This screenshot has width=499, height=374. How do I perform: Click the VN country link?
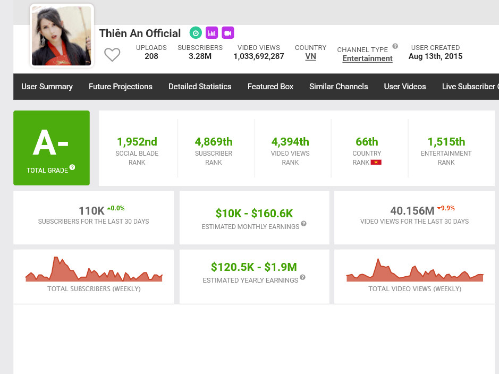(311, 56)
